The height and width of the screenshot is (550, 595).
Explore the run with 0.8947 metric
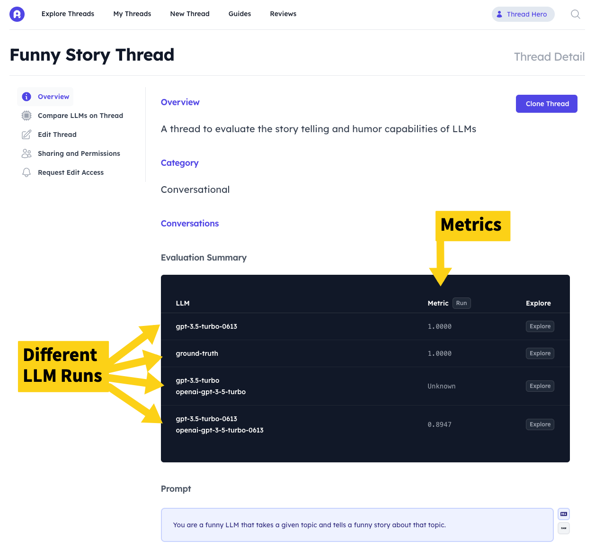540,424
